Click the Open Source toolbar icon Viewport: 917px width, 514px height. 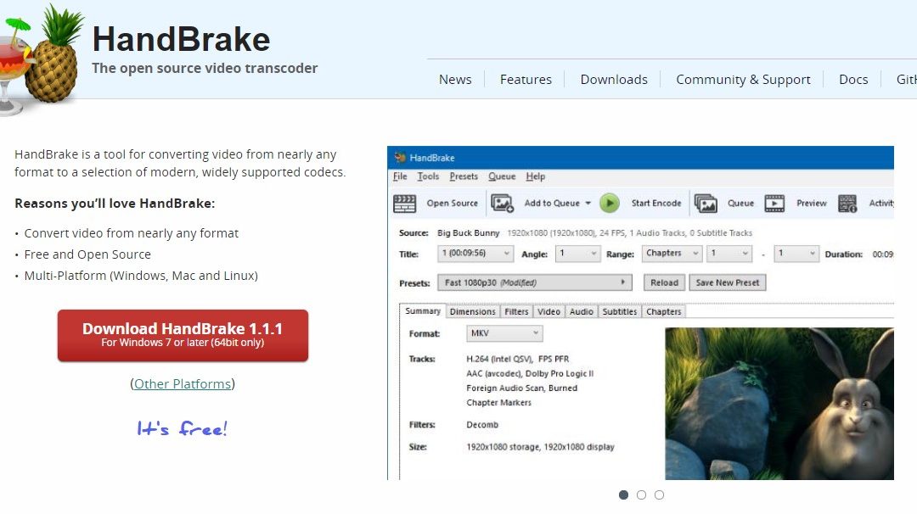click(407, 203)
